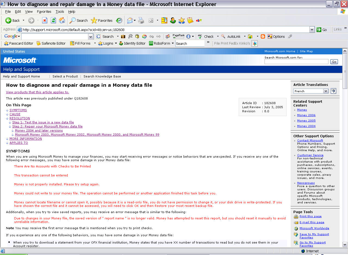
Task: Print the page with printer icon
Action: click(x=141, y=20)
